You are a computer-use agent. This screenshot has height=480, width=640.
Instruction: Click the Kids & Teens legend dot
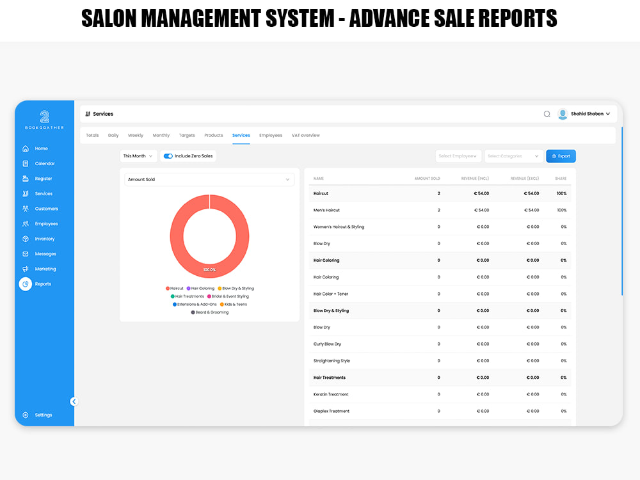[x=222, y=305]
